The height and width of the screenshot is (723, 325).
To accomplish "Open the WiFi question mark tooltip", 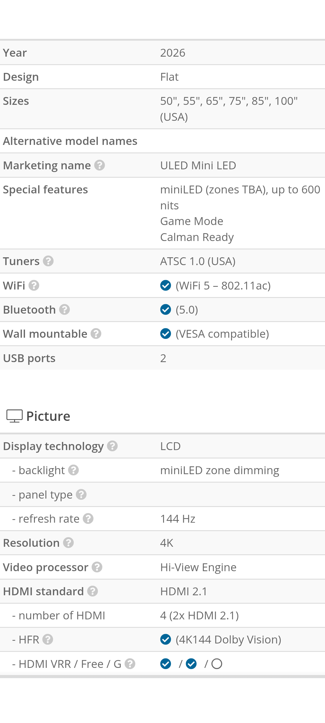I will point(34,285).
